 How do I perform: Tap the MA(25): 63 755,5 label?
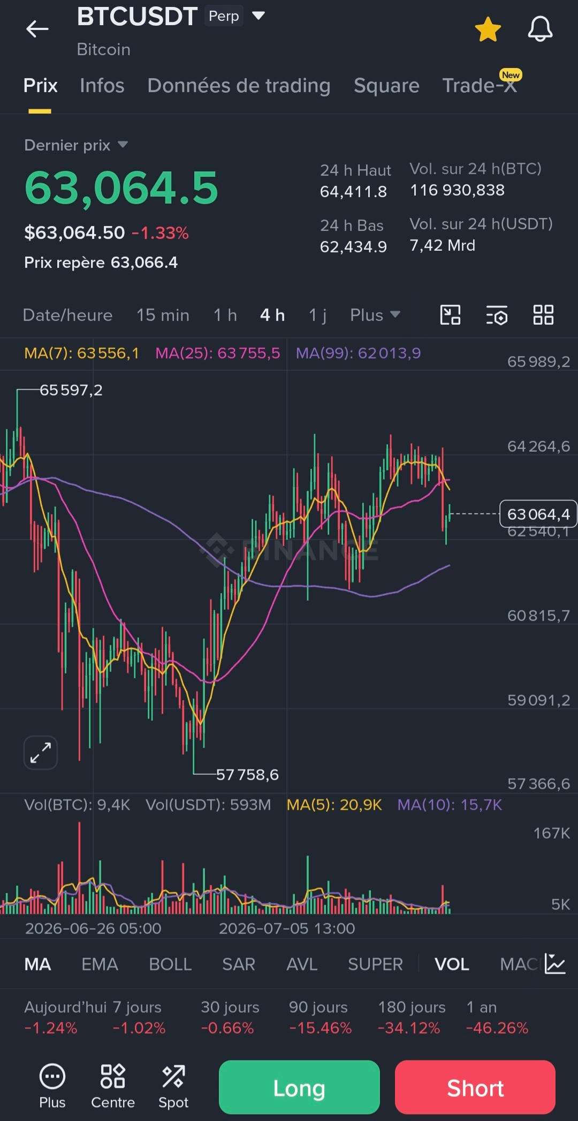(x=218, y=353)
